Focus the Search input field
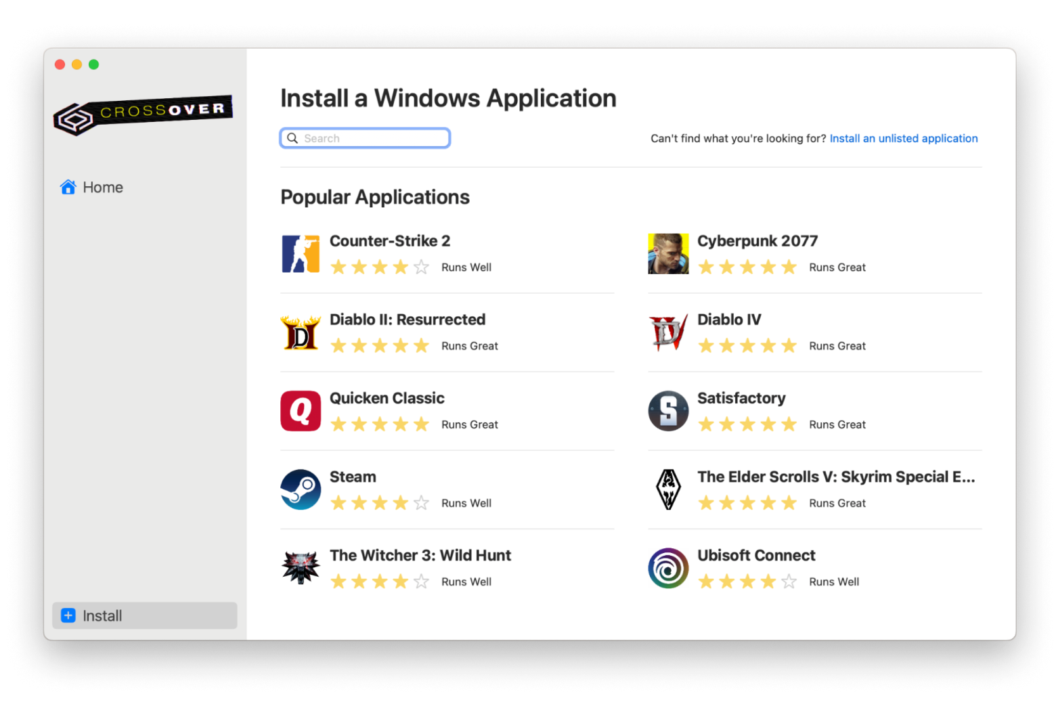Viewport: 1056px width, 704px height. coord(365,138)
